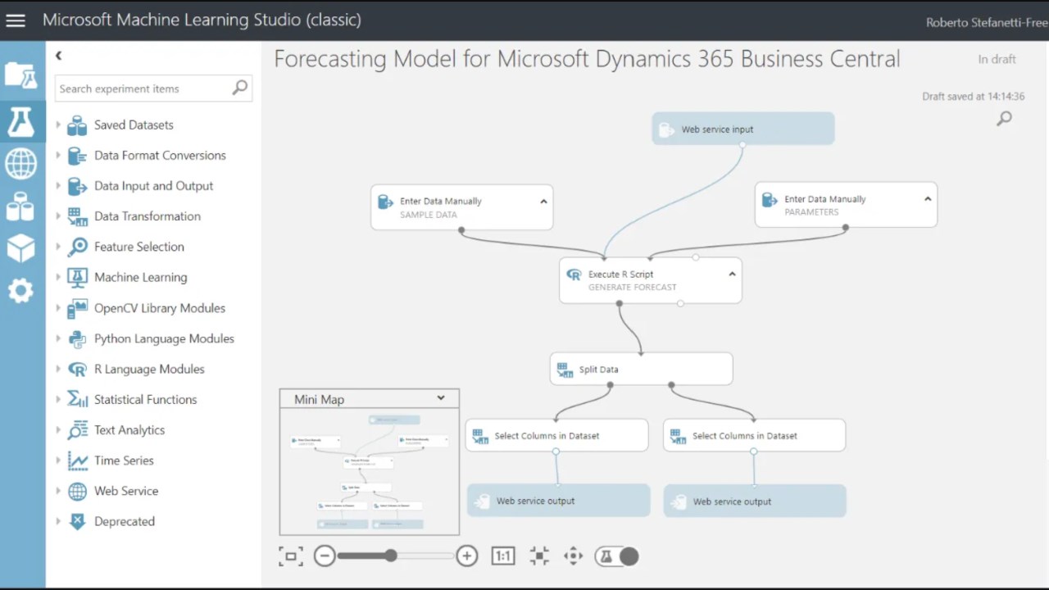Click the Deprecated category icon

click(x=77, y=521)
